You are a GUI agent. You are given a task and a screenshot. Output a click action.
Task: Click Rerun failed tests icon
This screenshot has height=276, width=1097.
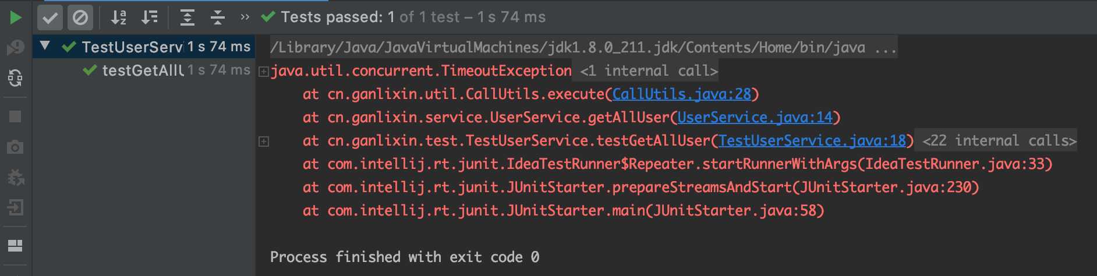[x=16, y=47]
